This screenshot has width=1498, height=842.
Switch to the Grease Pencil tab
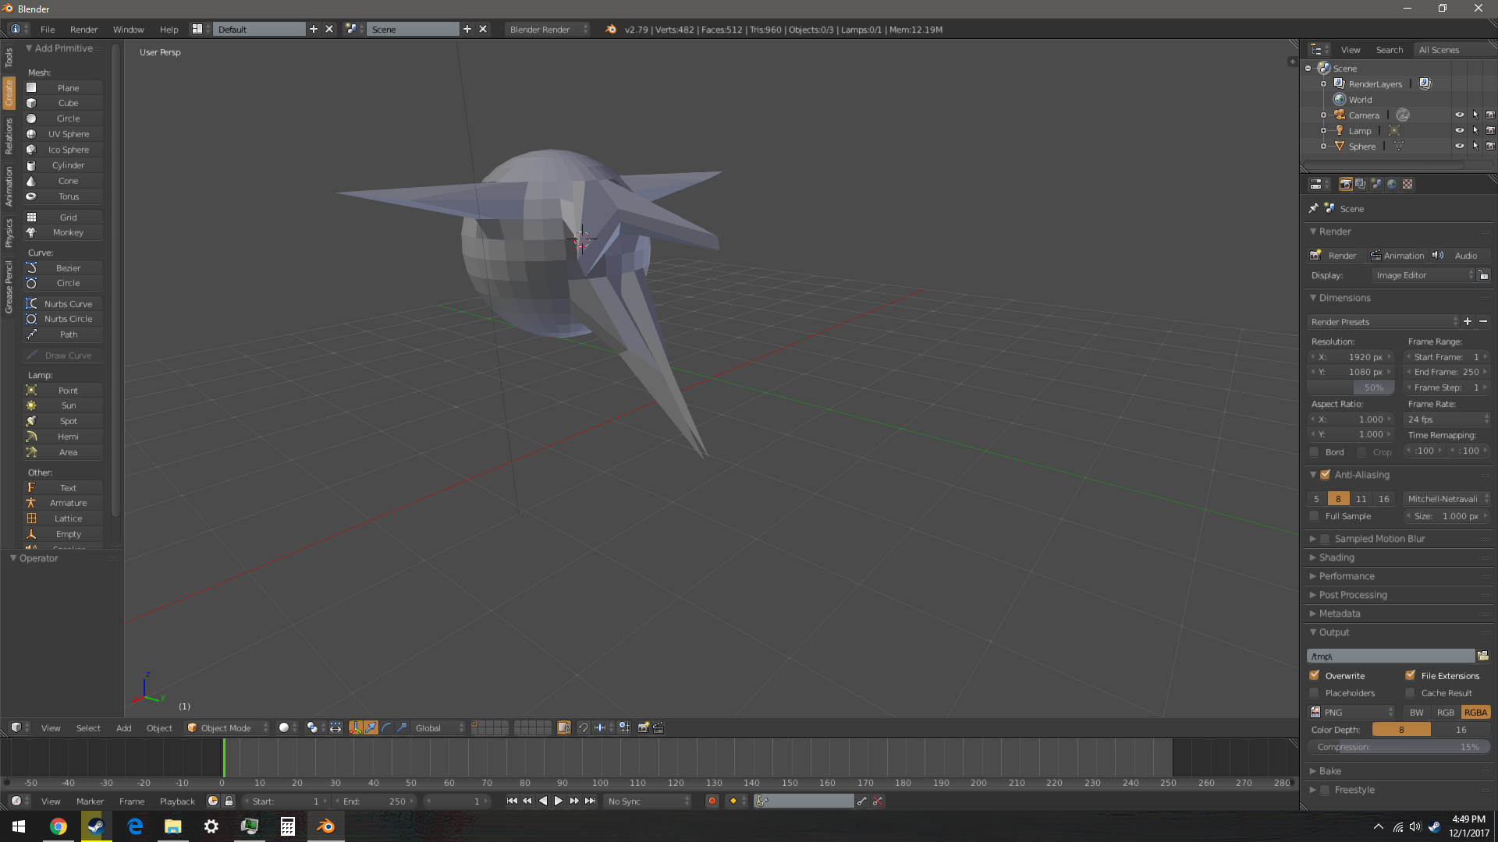pos(9,287)
